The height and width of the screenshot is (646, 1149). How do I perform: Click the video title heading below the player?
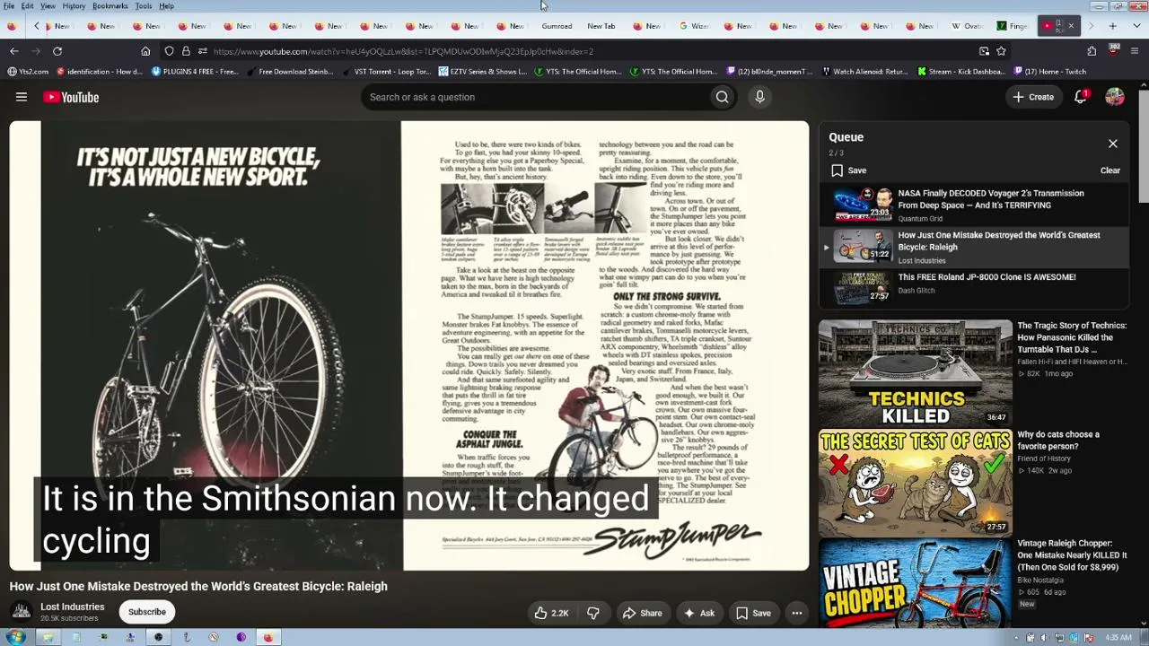pyautogui.click(x=198, y=587)
